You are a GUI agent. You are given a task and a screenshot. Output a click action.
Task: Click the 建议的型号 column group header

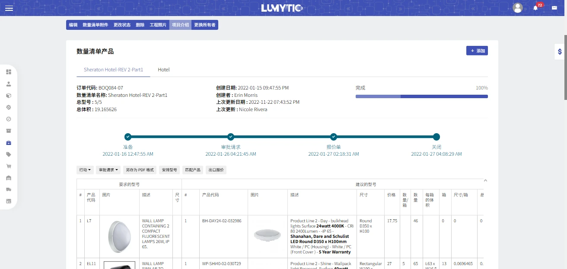tap(366, 184)
